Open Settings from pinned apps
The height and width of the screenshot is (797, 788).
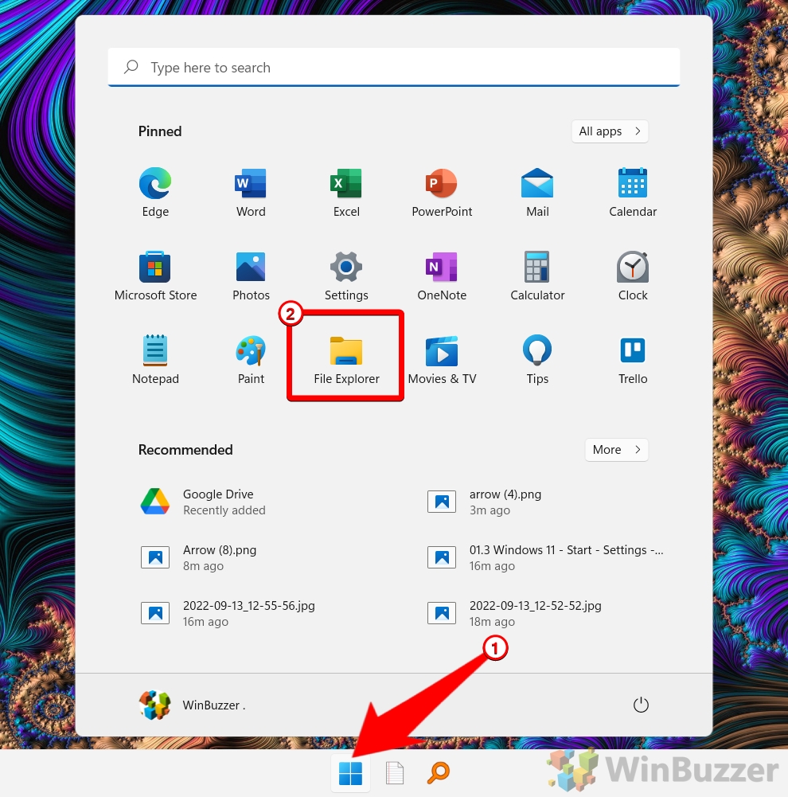tap(346, 276)
